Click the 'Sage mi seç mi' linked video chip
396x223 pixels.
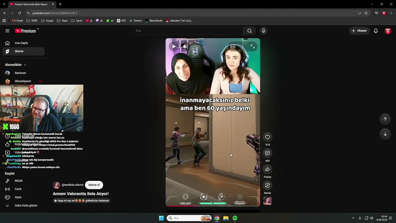[81, 201]
